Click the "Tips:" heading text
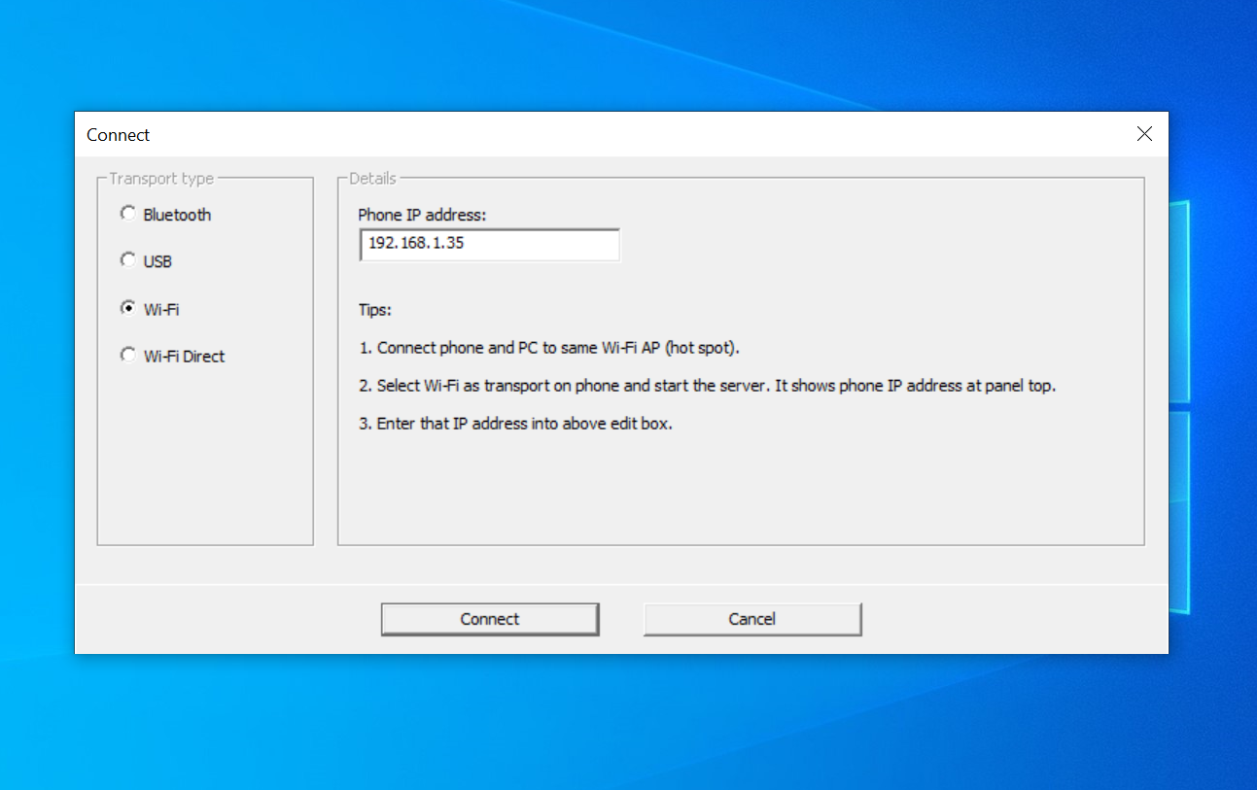The width and height of the screenshot is (1257, 790). click(x=375, y=310)
